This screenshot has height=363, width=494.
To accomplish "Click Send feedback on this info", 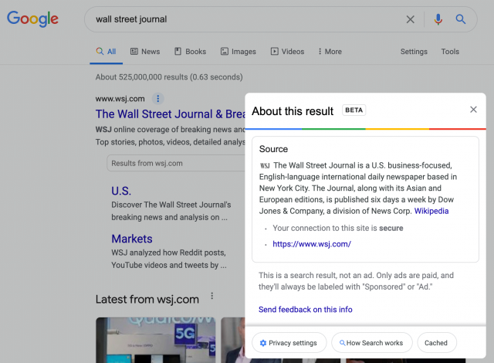I will pyautogui.click(x=306, y=310).
